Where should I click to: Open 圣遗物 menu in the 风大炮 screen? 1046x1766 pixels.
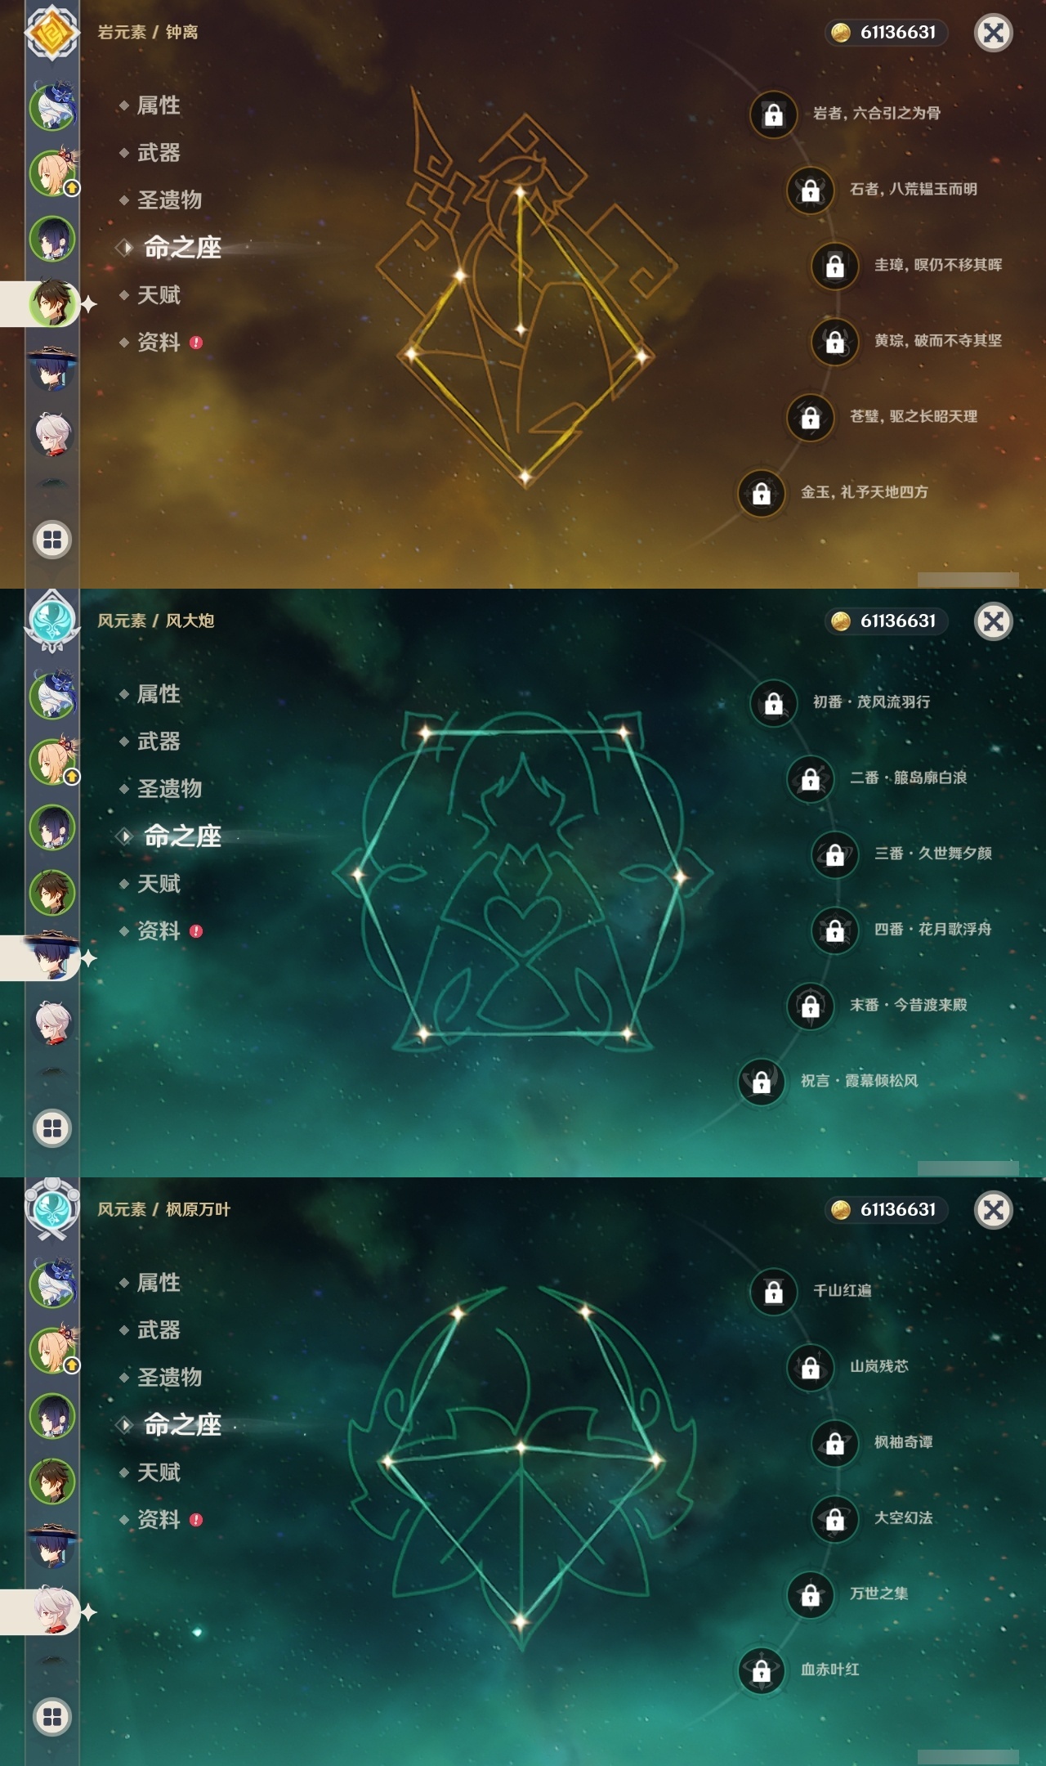169,789
